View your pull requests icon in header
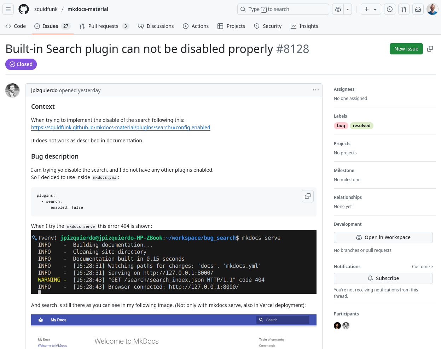 [404, 9]
